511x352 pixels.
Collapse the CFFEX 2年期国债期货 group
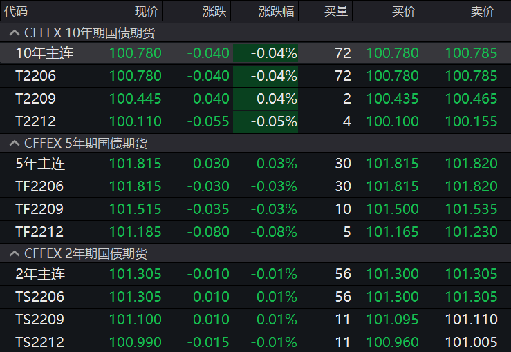click(x=14, y=254)
